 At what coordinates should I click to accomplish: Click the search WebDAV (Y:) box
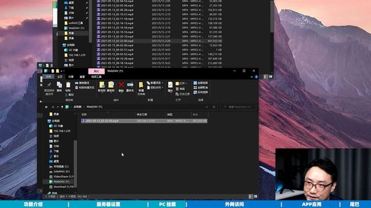point(238,107)
